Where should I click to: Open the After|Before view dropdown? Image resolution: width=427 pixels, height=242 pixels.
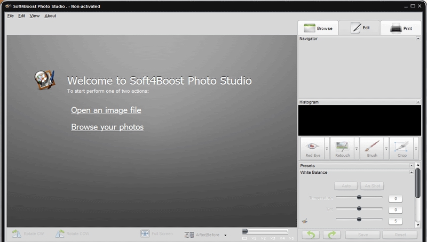[x=225, y=235]
